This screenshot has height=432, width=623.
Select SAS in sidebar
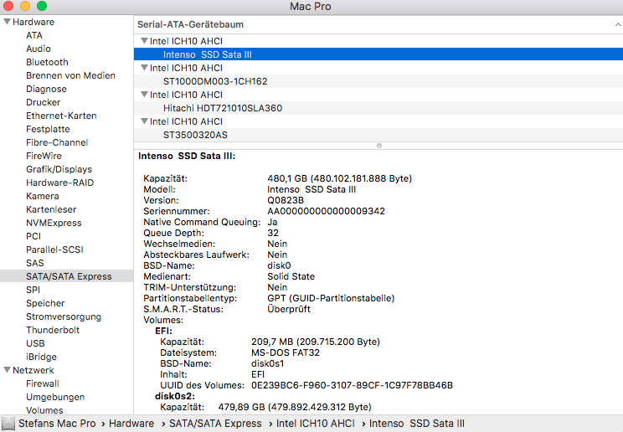pos(35,263)
